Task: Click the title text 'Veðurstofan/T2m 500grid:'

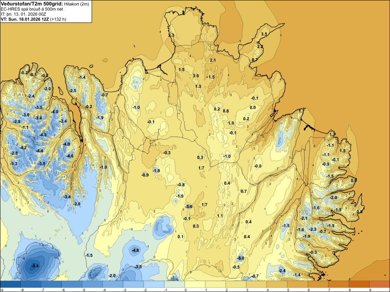Action: (x=32, y=4)
